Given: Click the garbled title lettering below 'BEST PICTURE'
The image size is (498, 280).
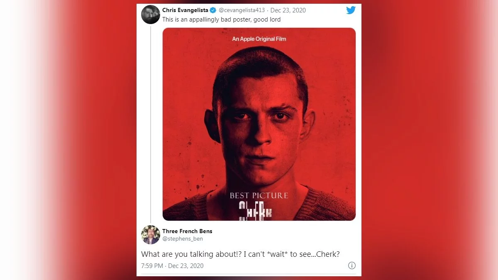Looking at the screenshot, I should [x=256, y=212].
